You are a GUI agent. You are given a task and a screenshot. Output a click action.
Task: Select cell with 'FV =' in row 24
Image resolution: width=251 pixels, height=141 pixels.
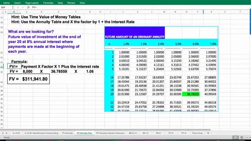(14, 67)
